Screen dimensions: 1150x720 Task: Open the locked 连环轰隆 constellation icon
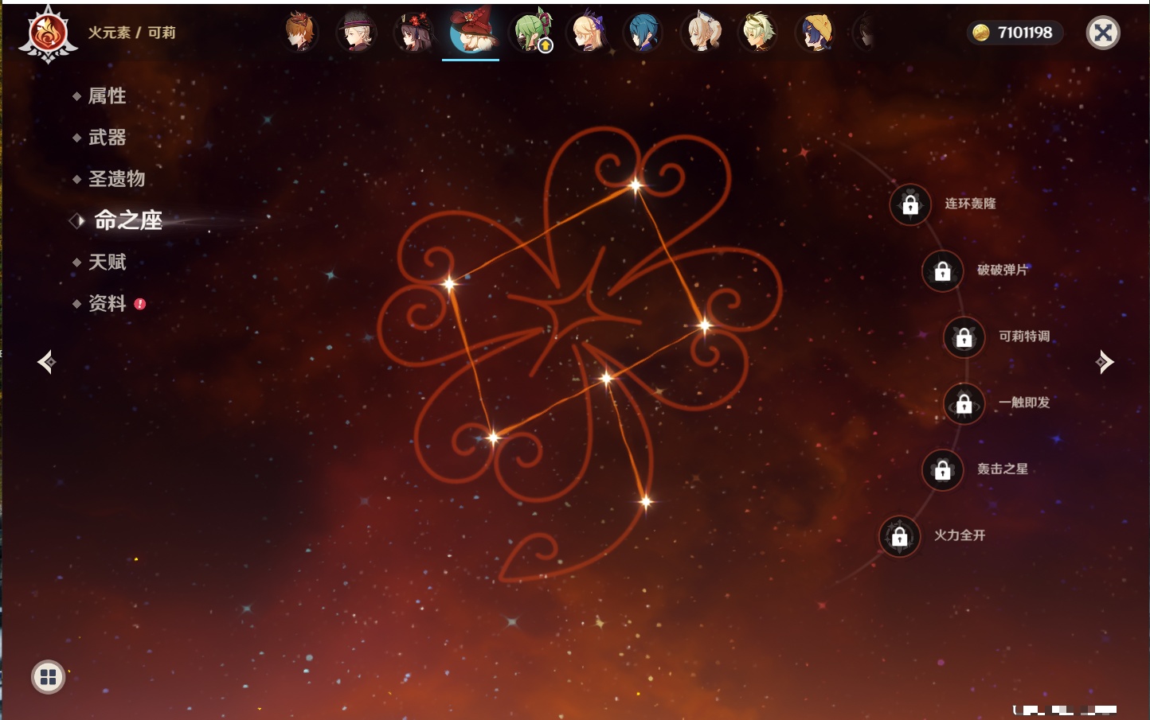tap(910, 205)
